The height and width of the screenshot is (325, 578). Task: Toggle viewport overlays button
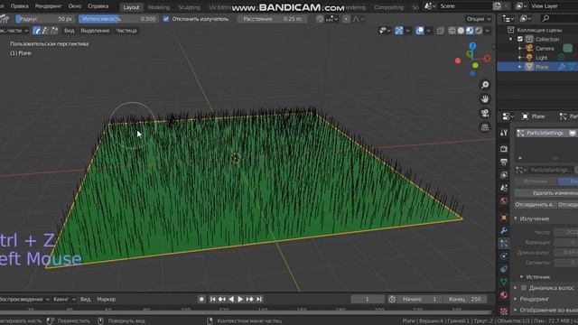419,31
